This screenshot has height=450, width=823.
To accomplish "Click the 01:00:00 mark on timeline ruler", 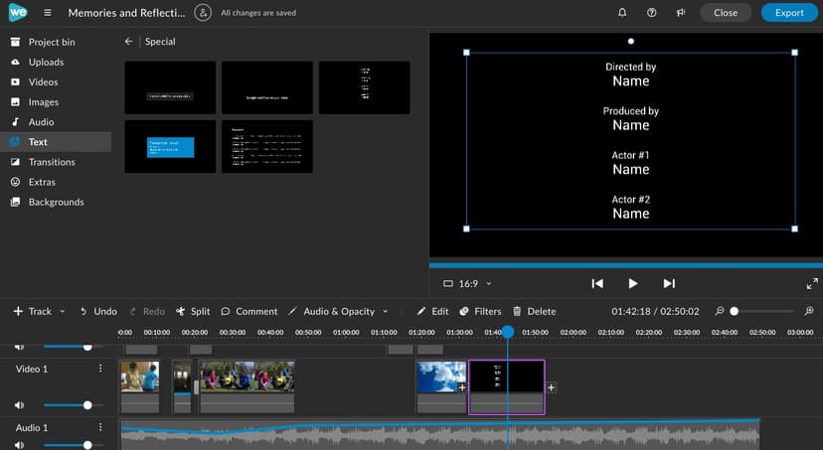I will (x=346, y=333).
